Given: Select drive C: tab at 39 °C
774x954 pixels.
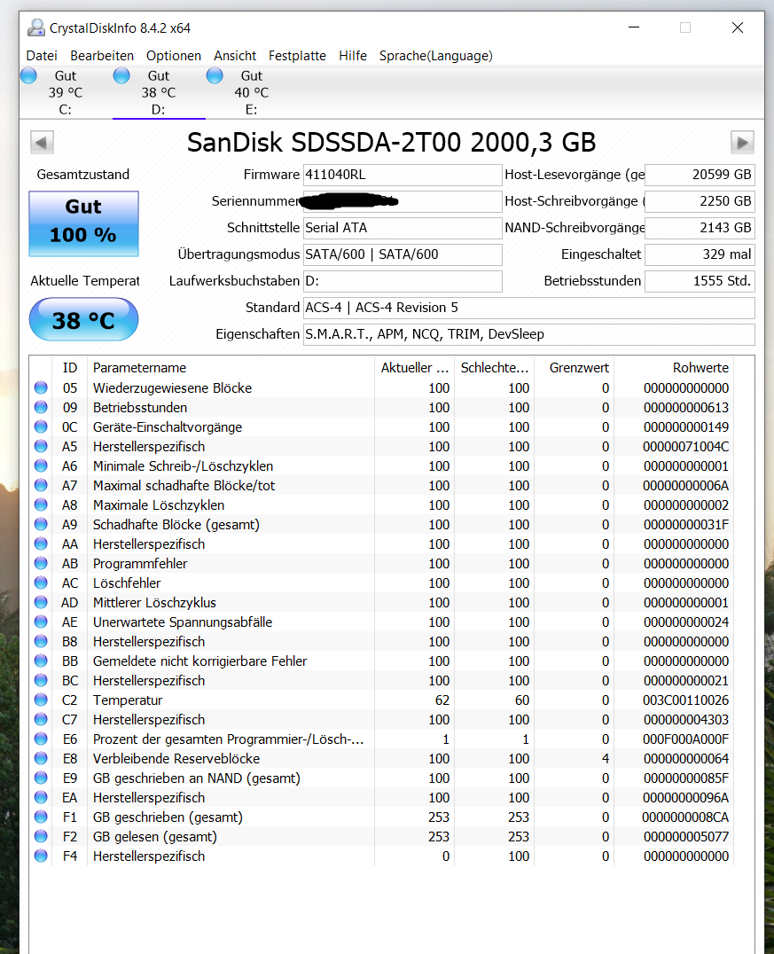Looking at the screenshot, I should click(x=66, y=92).
